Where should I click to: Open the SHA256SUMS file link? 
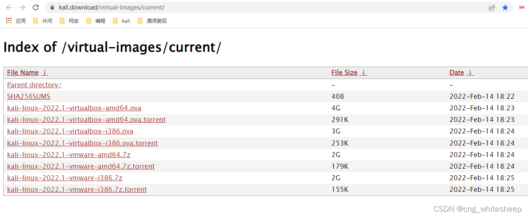[29, 96]
